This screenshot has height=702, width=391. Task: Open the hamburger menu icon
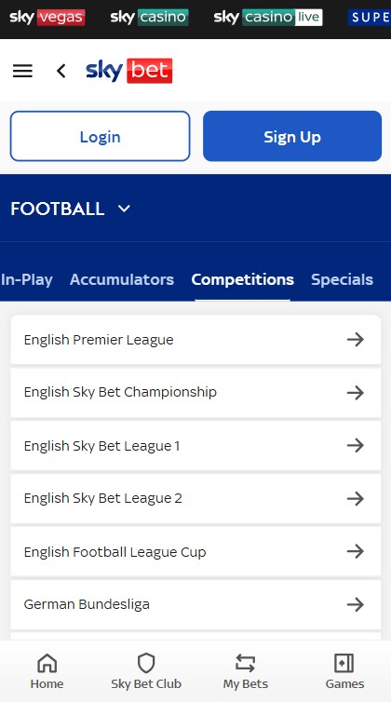22,71
